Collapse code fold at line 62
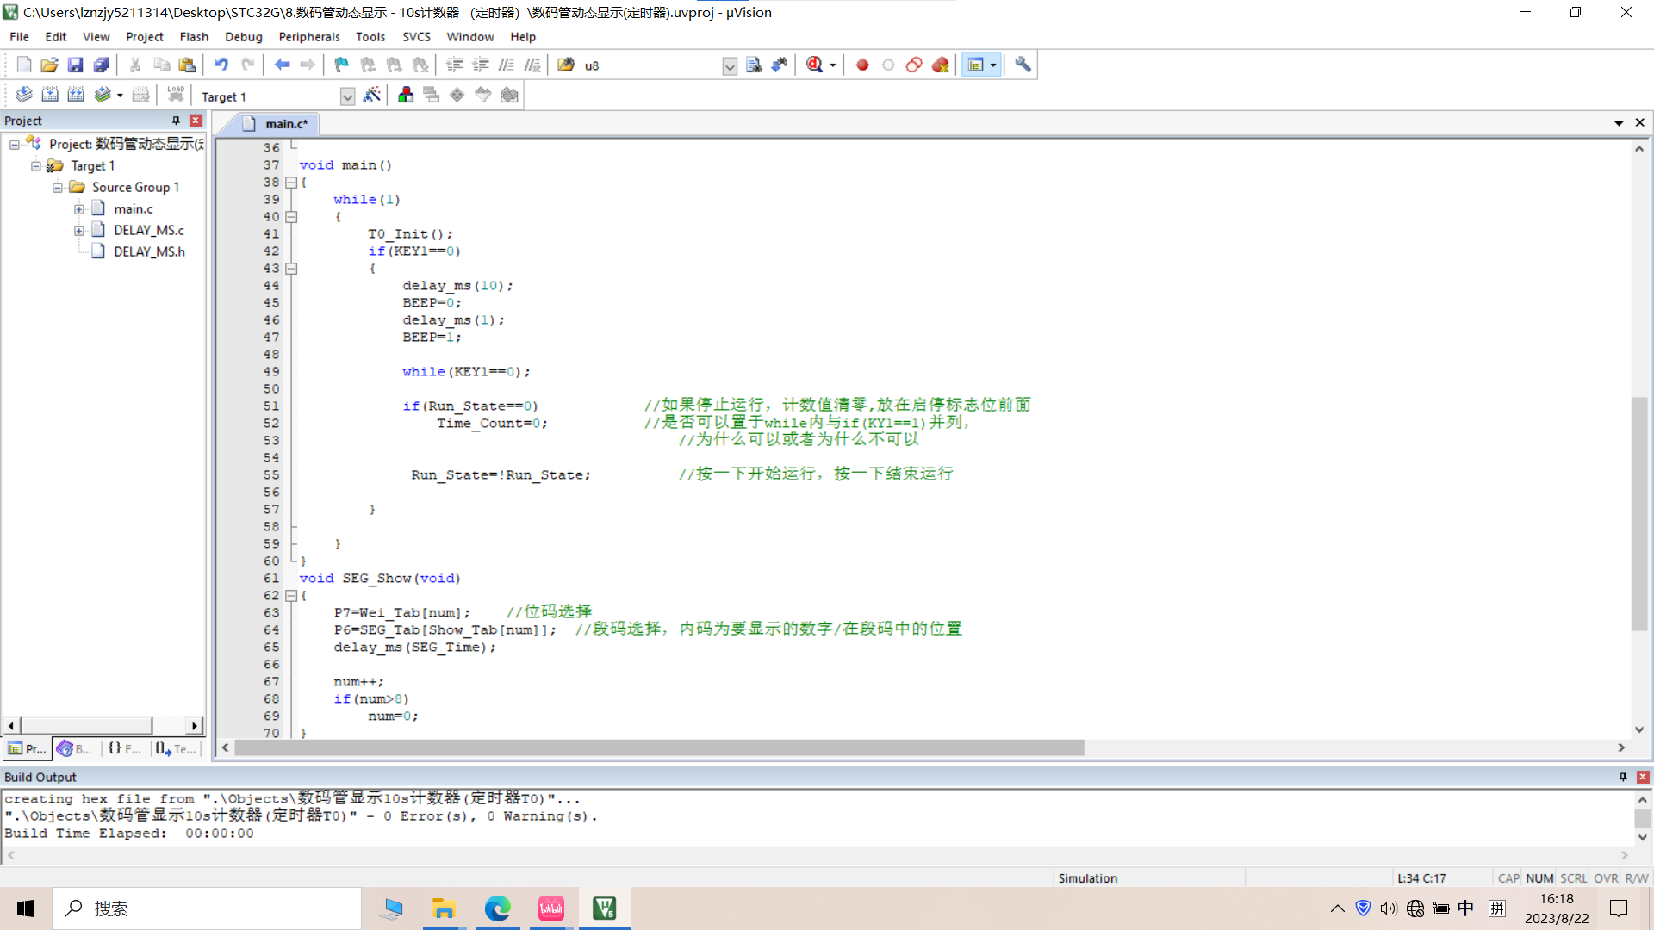1654x930 pixels. (x=291, y=596)
